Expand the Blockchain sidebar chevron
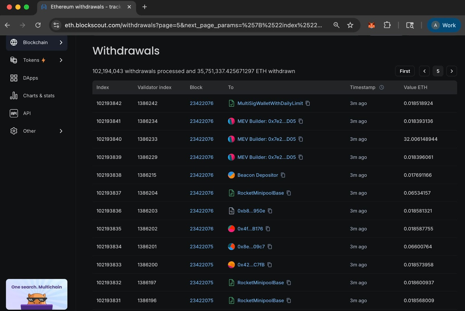The height and width of the screenshot is (311, 465). click(61, 42)
